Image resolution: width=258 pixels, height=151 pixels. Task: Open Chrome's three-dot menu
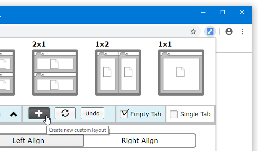(x=242, y=31)
